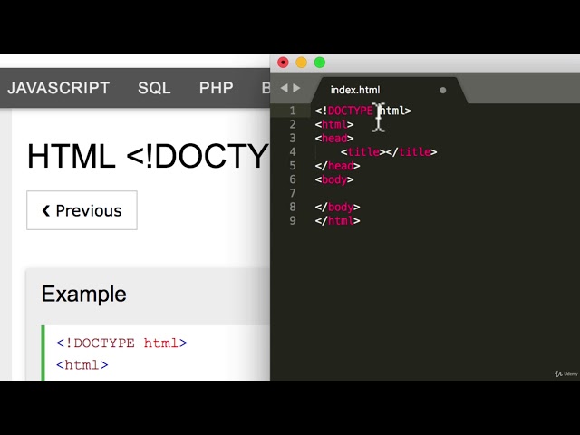Viewport: 580px width, 435px height.
Task: Click line number 2 in the gutter
Action: (x=293, y=124)
